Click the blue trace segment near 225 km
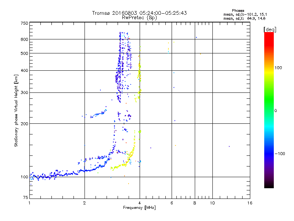294x221 pixels. [98, 114]
